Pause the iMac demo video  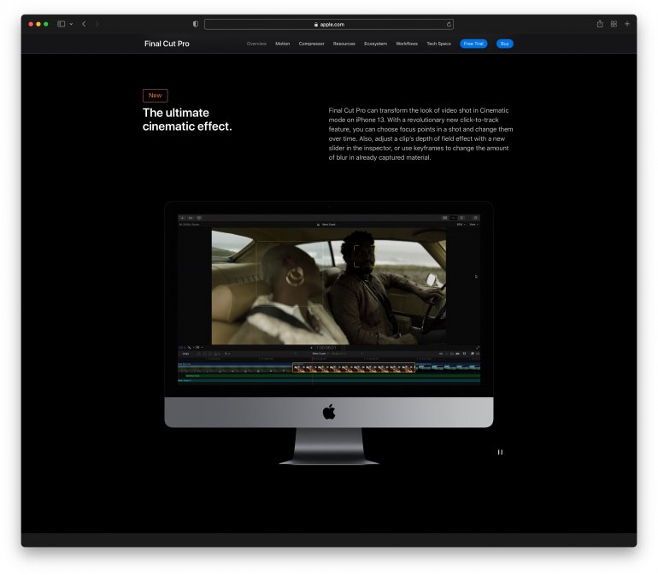point(500,452)
